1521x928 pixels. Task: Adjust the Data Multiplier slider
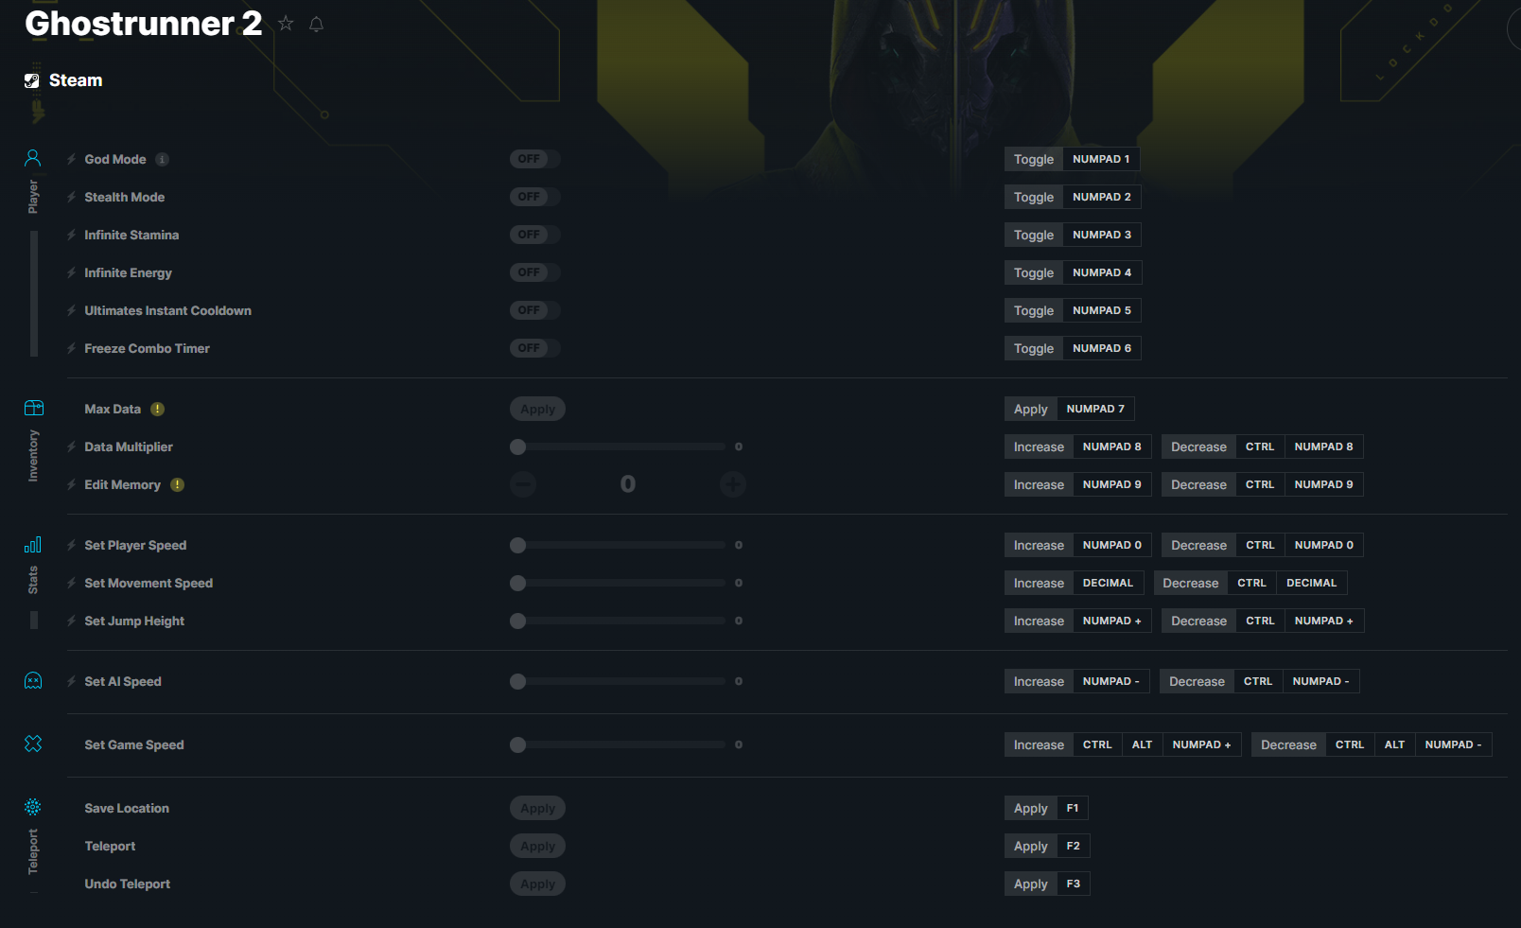click(x=618, y=446)
